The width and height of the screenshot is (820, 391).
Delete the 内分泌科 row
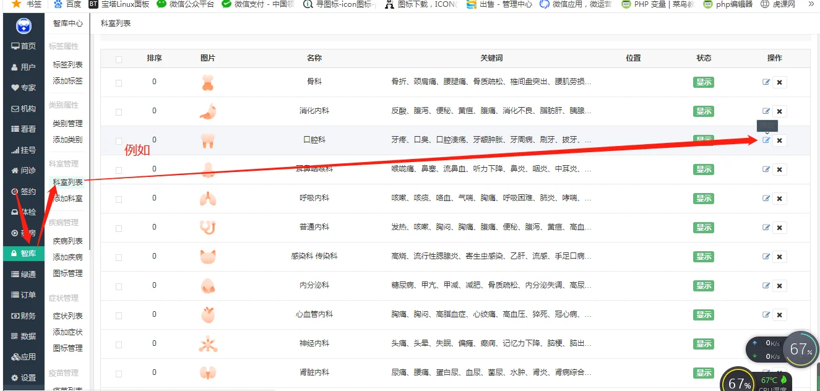pos(779,286)
